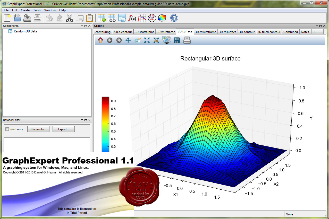This screenshot has width=329, height=219.
Task: Click the Reclassify... button
Action: pyautogui.click(x=38, y=129)
